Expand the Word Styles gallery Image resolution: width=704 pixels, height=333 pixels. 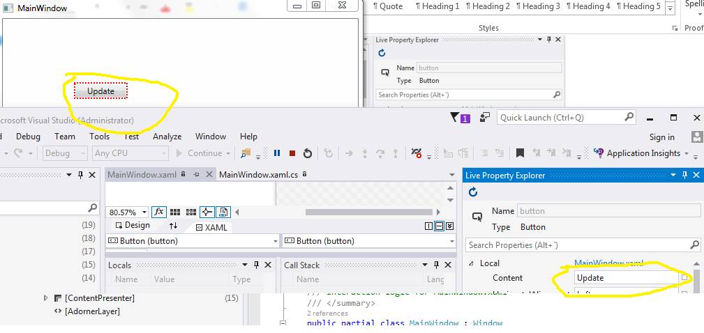pos(671,8)
